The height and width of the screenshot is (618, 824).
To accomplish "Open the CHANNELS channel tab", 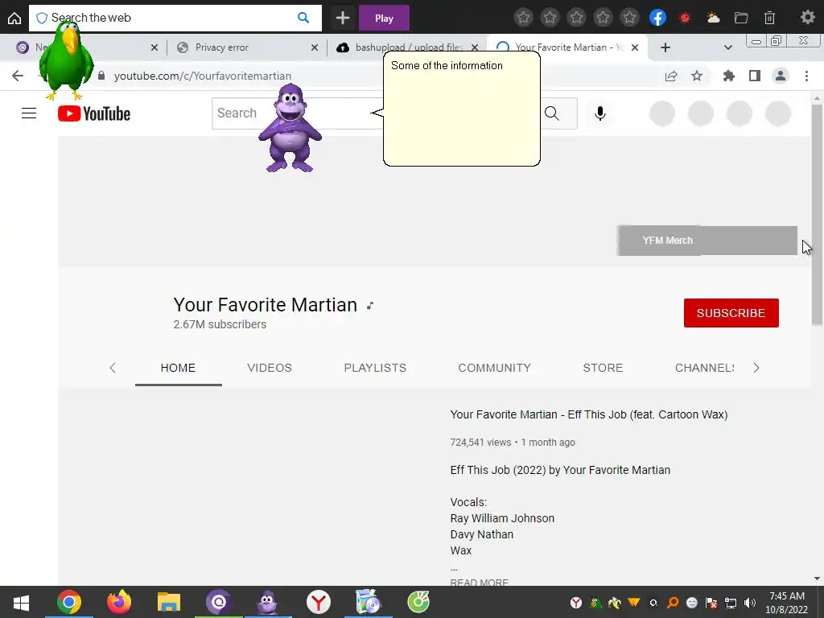I will tap(704, 368).
